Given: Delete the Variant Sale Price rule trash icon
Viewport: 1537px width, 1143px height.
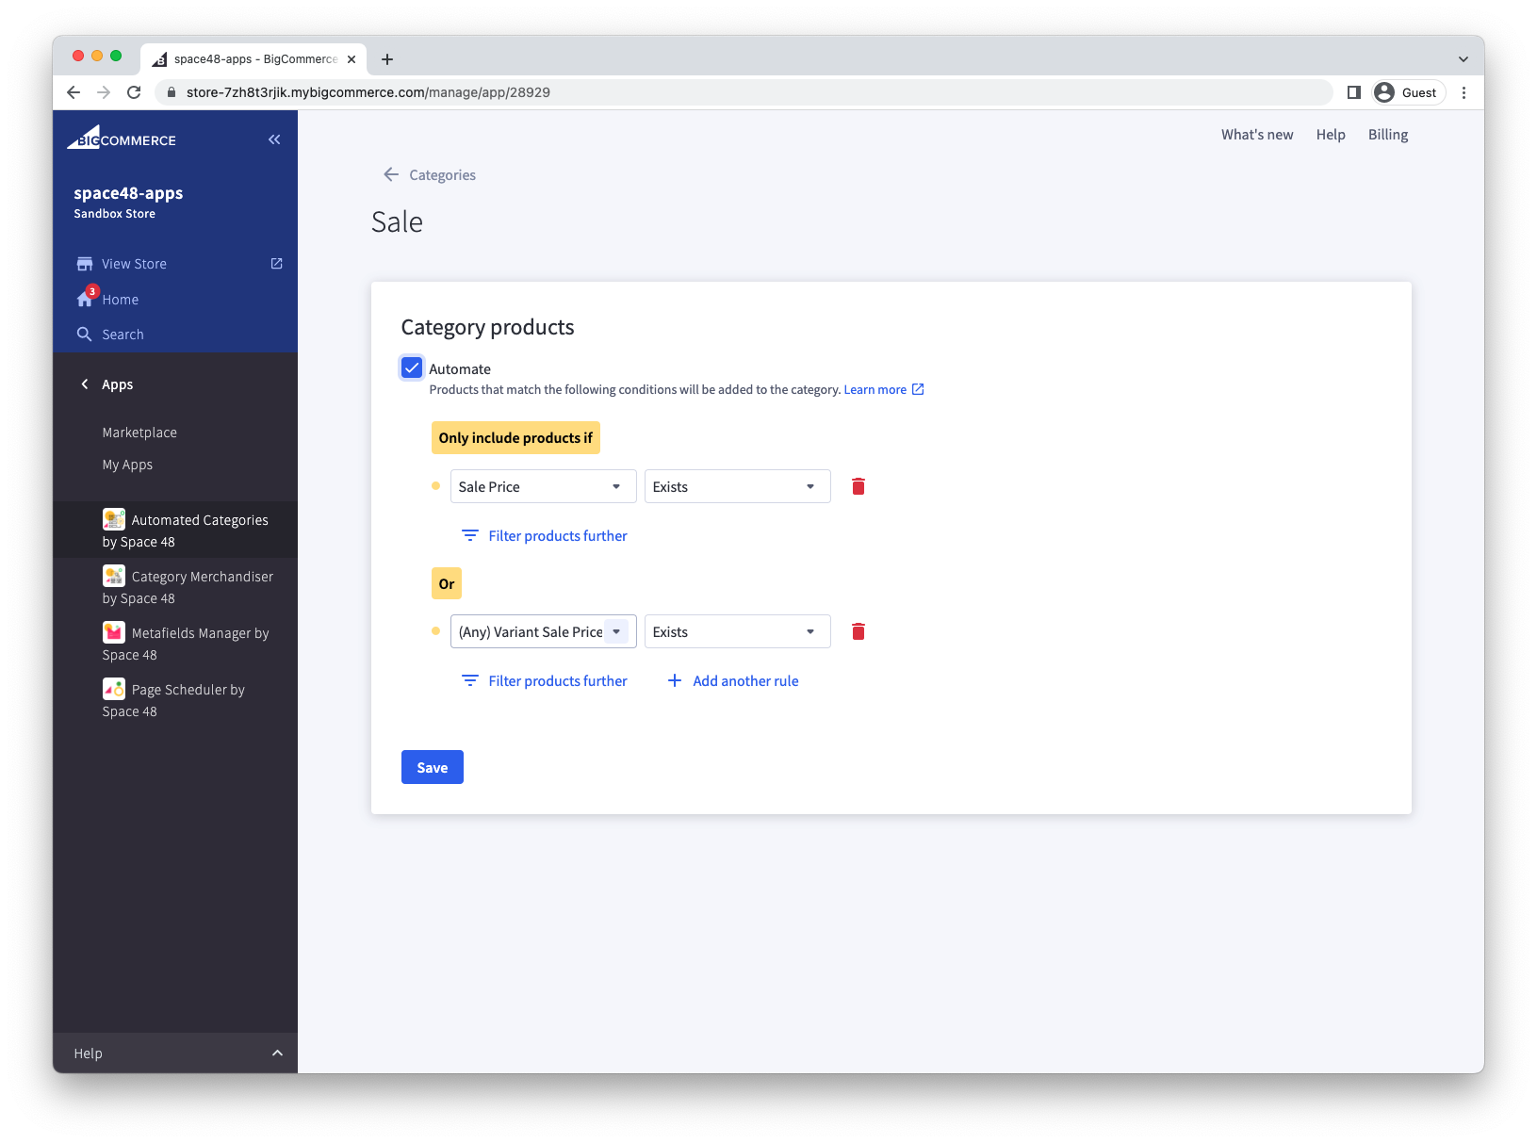Looking at the screenshot, I should click(x=858, y=631).
